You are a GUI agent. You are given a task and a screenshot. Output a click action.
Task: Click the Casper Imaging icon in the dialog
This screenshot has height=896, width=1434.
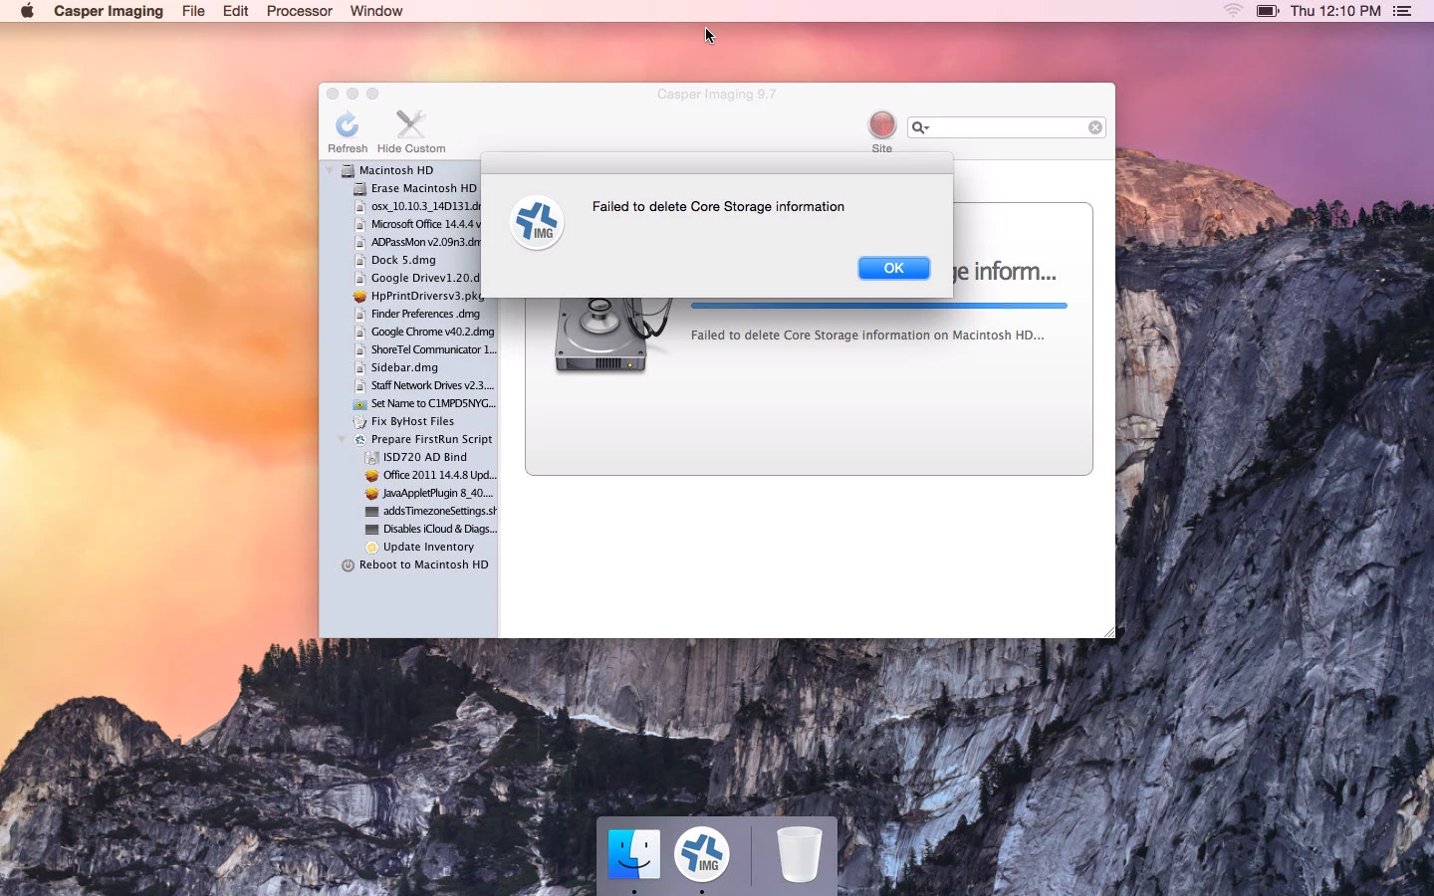[x=537, y=222]
